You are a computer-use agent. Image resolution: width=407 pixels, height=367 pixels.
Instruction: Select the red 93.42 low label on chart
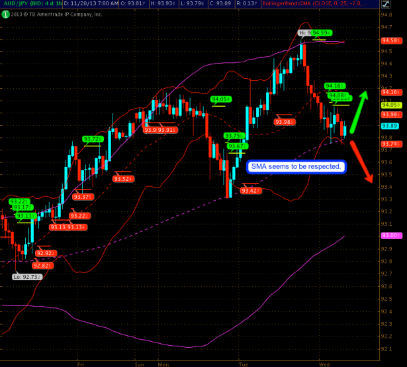251,191
